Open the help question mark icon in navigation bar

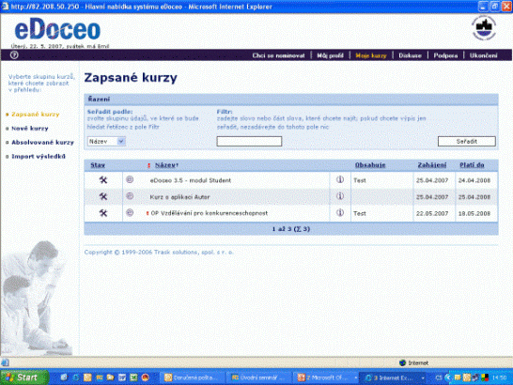click(14, 55)
